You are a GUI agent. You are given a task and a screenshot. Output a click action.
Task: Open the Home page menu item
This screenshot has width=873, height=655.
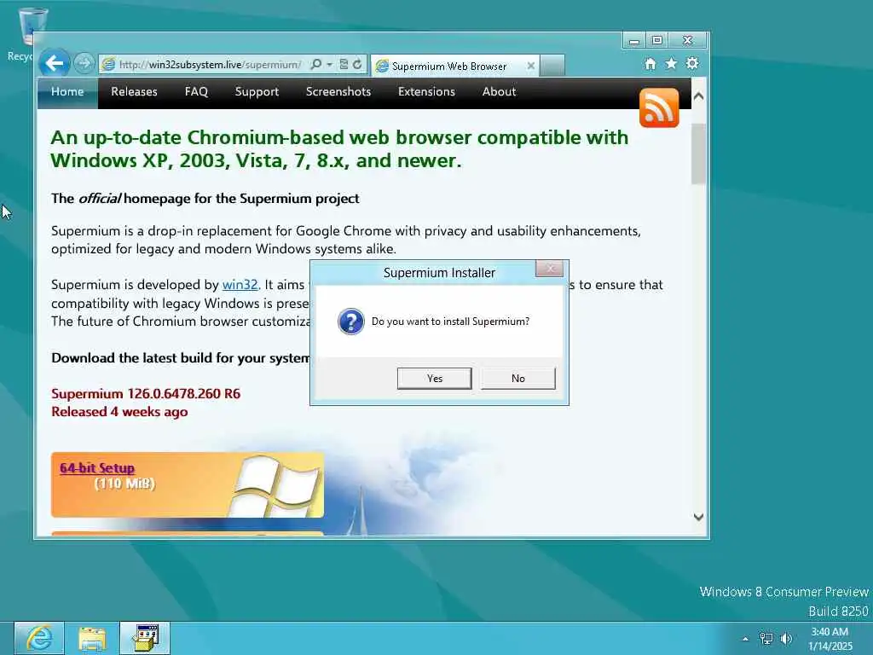click(67, 92)
